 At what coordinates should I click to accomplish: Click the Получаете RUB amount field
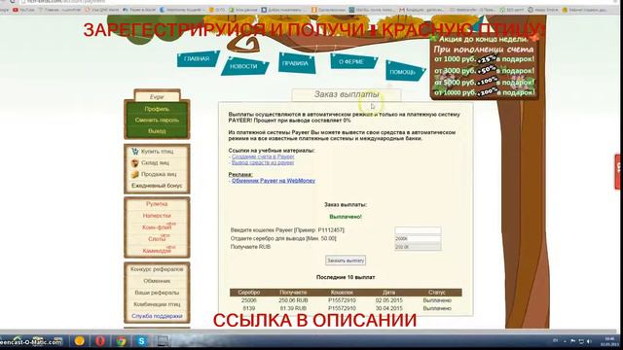[x=418, y=247]
